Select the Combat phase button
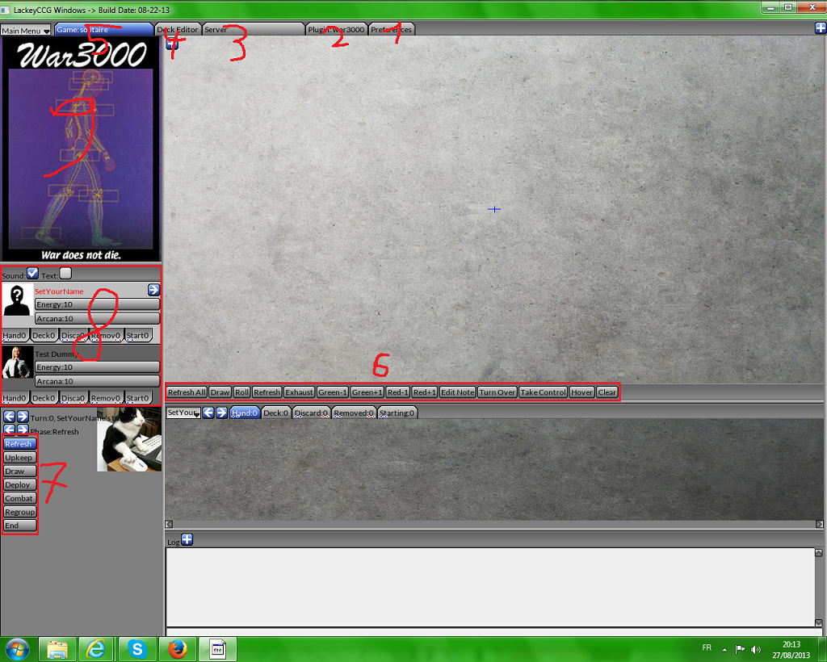 click(20, 498)
